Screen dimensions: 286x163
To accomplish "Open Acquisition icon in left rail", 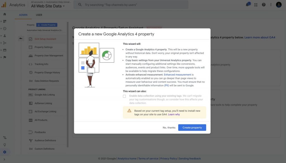I will (5, 43).
